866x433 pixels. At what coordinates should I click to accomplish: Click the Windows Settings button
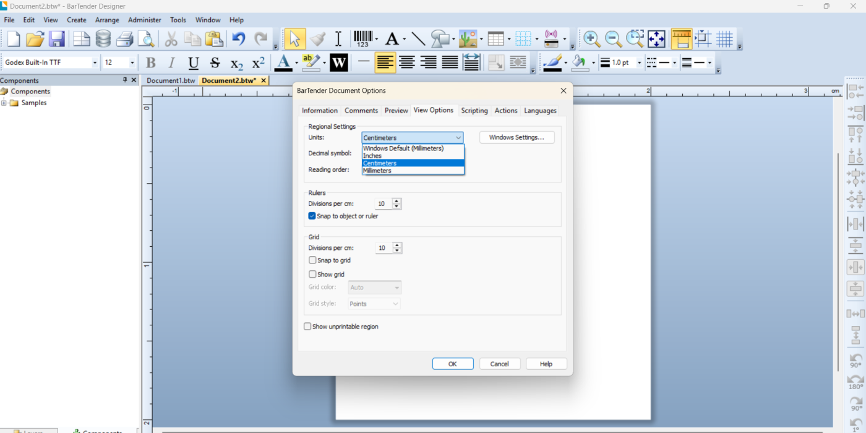point(517,137)
